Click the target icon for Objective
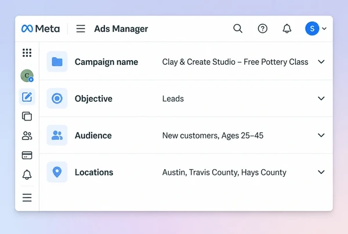The image size is (348, 234). (x=57, y=98)
